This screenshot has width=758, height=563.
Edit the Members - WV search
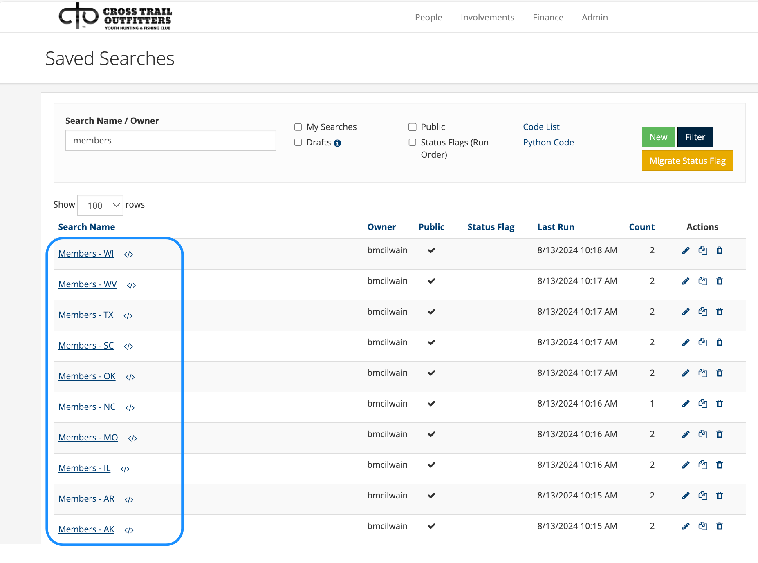(x=686, y=281)
